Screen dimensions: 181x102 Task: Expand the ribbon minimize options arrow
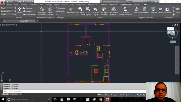point(146,5)
